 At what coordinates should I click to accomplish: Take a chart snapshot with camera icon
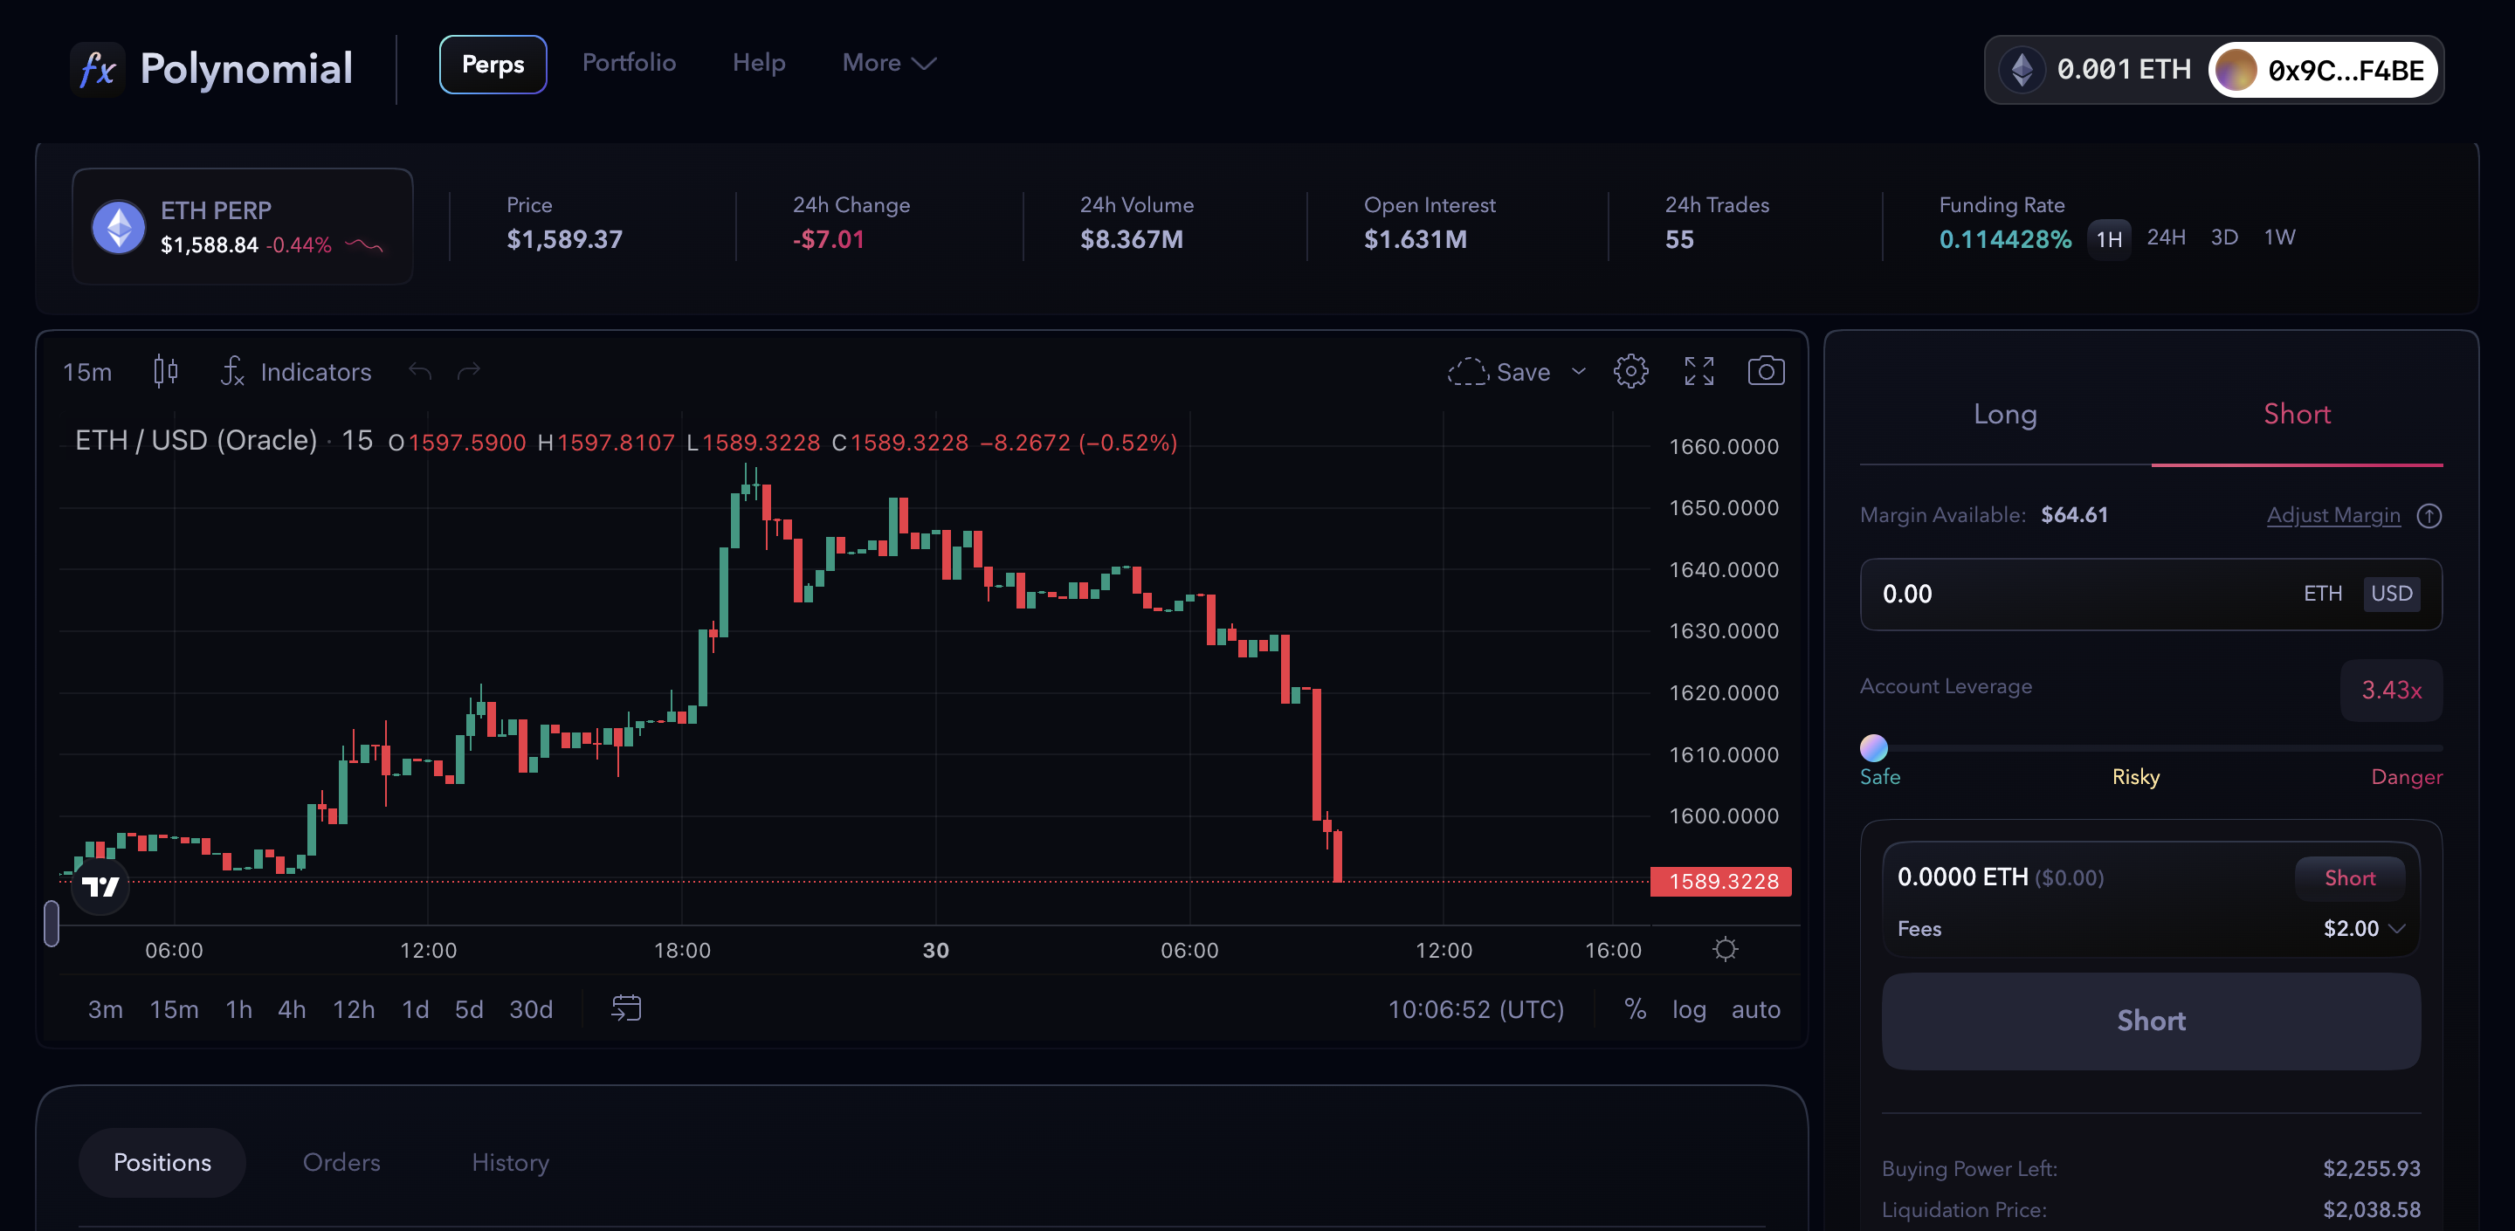click(1765, 371)
